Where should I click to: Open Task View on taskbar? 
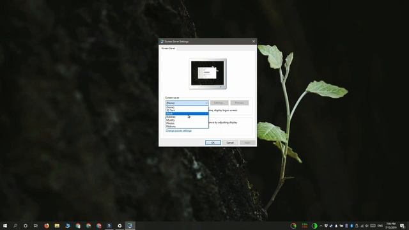(36, 226)
